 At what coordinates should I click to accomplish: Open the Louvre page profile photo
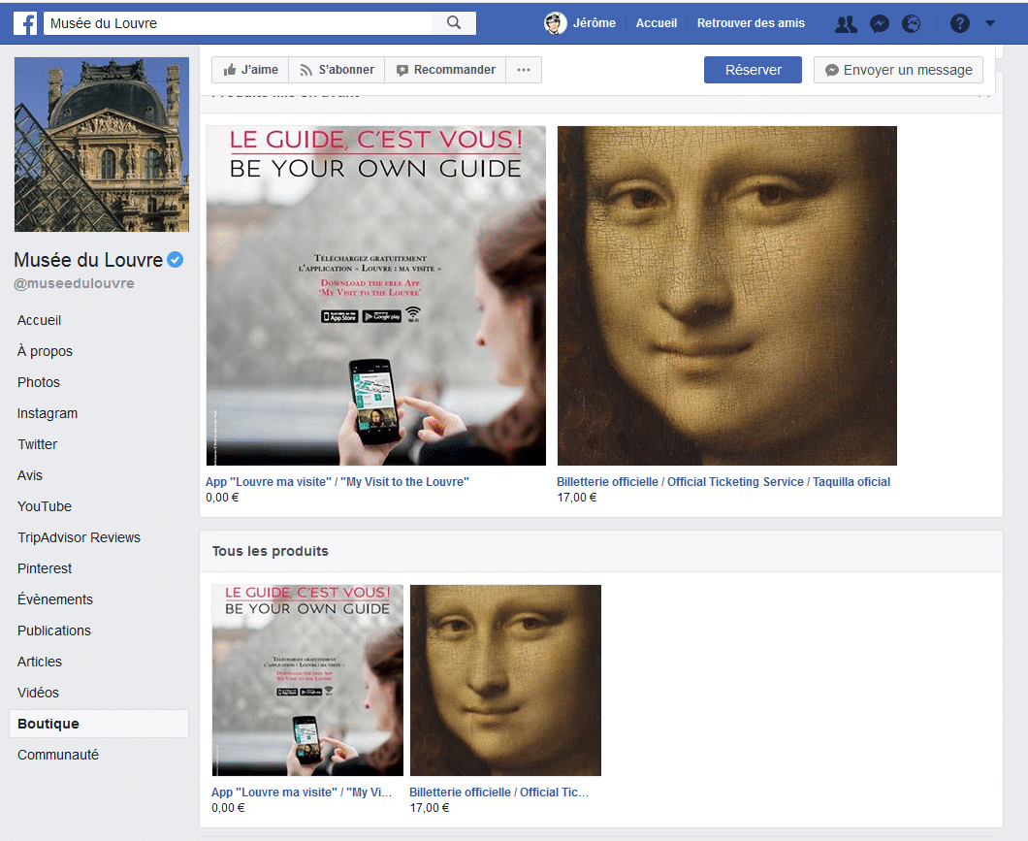pos(102,145)
